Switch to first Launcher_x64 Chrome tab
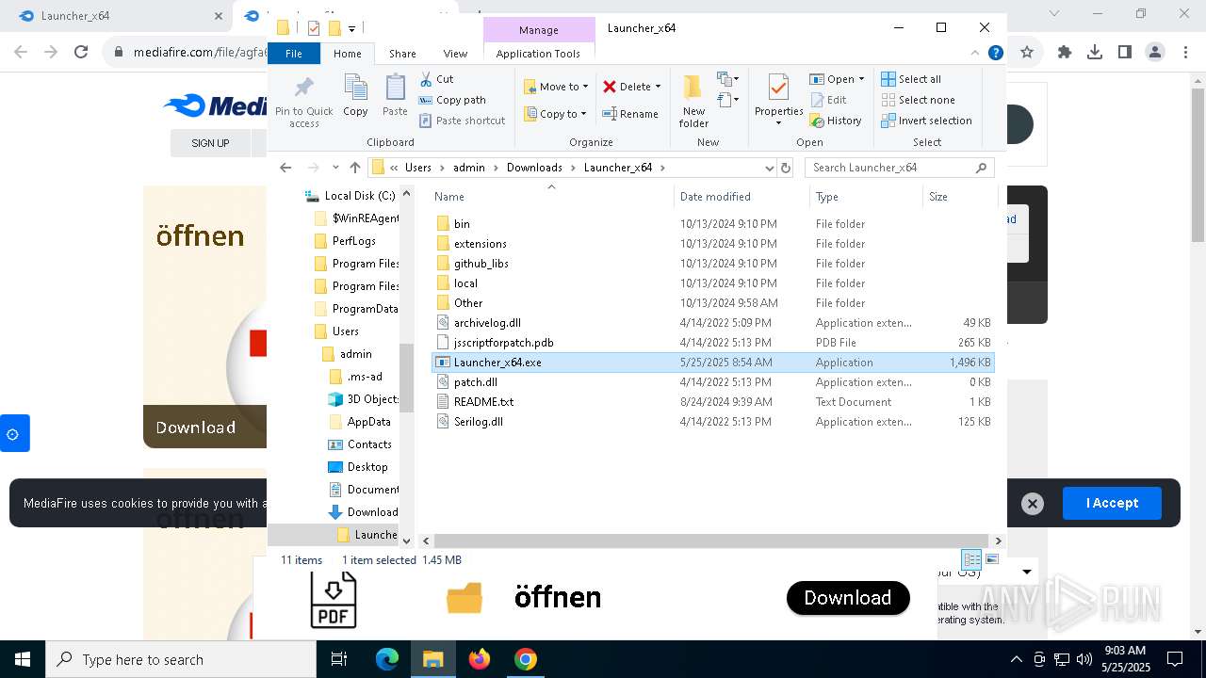The image size is (1206, 678). [x=115, y=16]
